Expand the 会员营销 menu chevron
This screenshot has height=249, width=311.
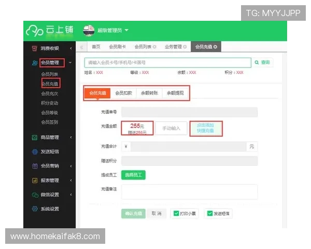(x=71, y=166)
